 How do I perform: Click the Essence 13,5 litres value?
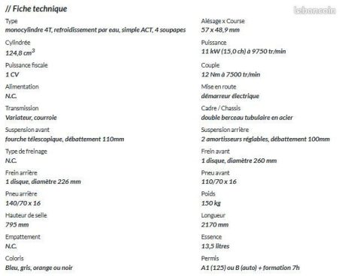[215, 246]
